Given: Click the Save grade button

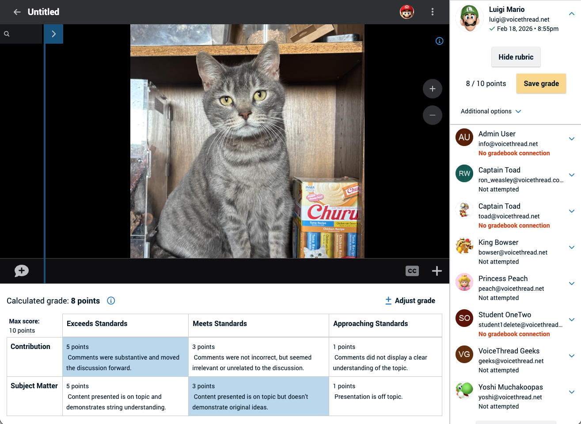Looking at the screenshot, I should 541,83.
